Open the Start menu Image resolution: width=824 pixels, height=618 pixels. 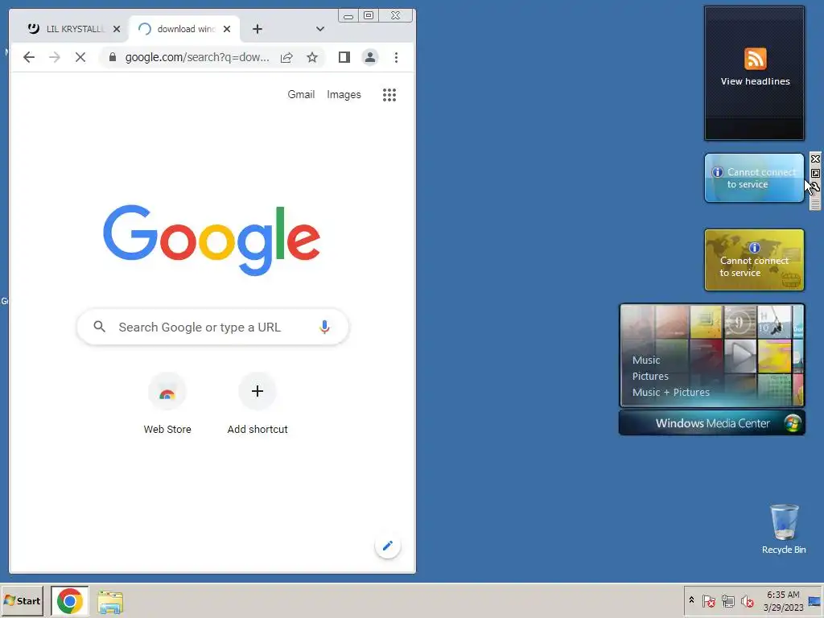click(x=22, y=600)
